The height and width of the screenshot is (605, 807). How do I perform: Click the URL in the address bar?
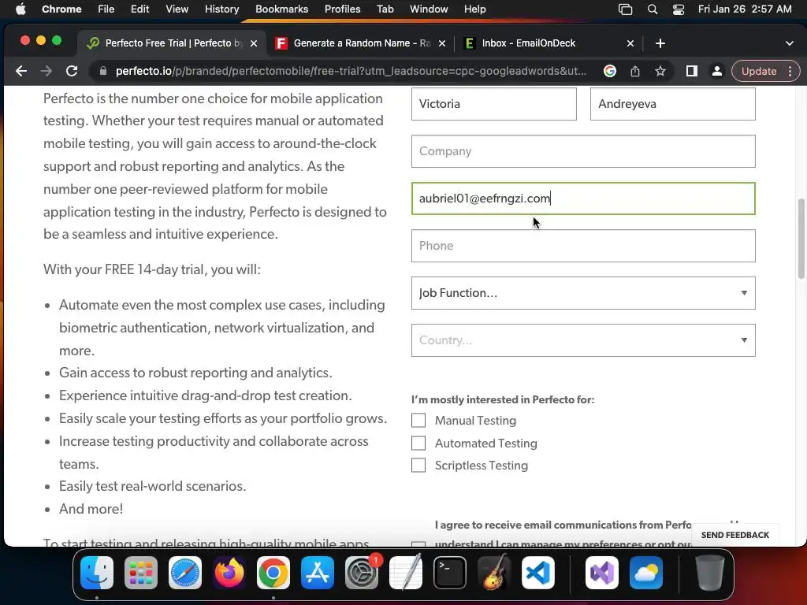[351, 71]
